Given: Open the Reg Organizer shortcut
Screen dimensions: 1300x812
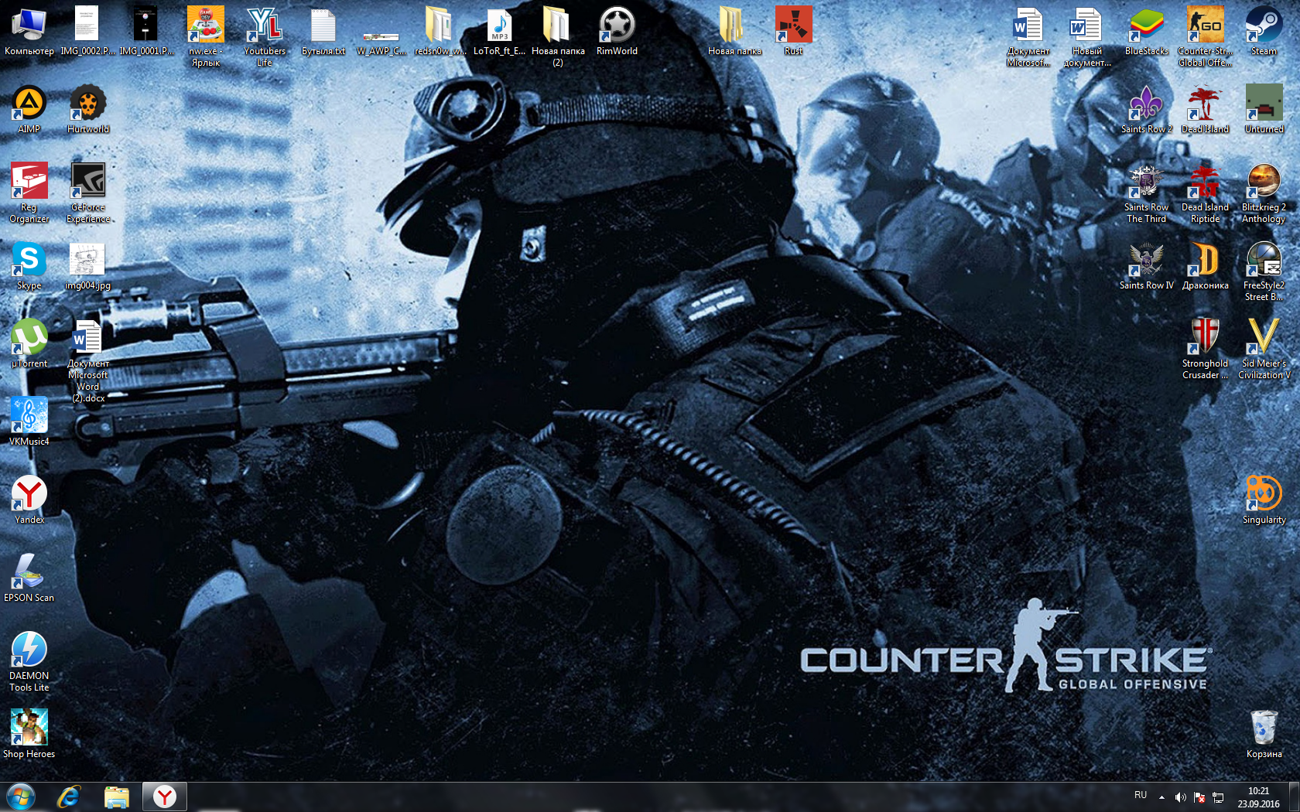Looking at the screenshot, I should pos(29,193).
